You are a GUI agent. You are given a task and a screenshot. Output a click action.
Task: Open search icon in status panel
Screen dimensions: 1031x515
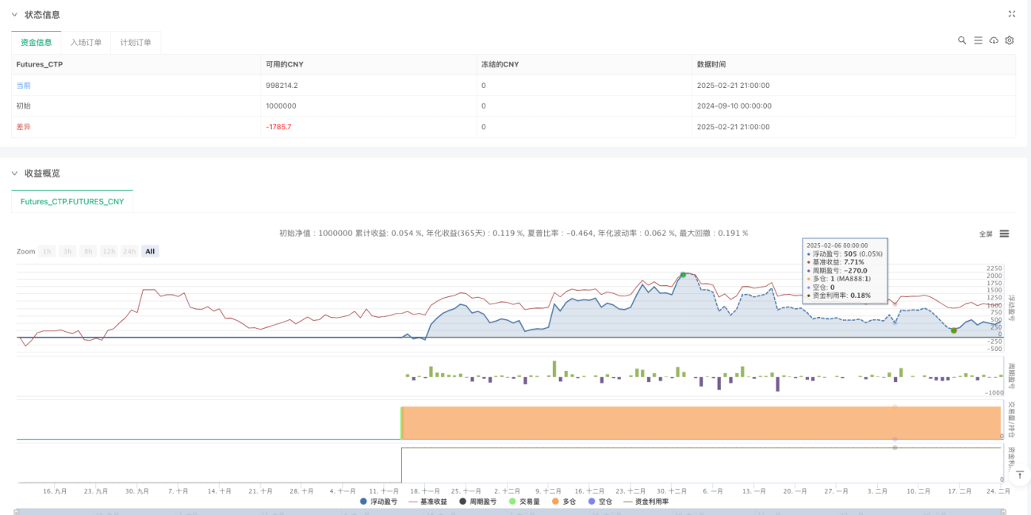click(x=962, y=40)
